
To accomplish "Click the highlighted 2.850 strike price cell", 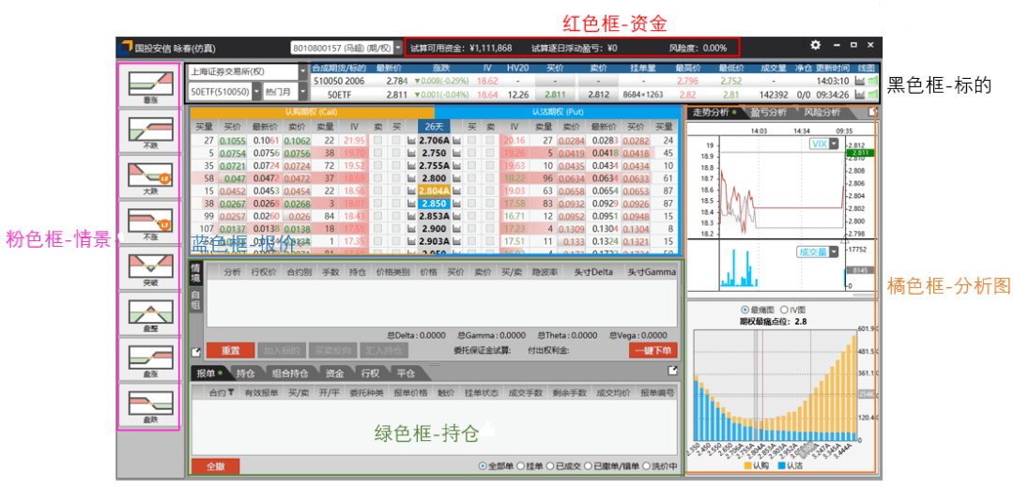I will pyautogui.click(x=433, y=203).
